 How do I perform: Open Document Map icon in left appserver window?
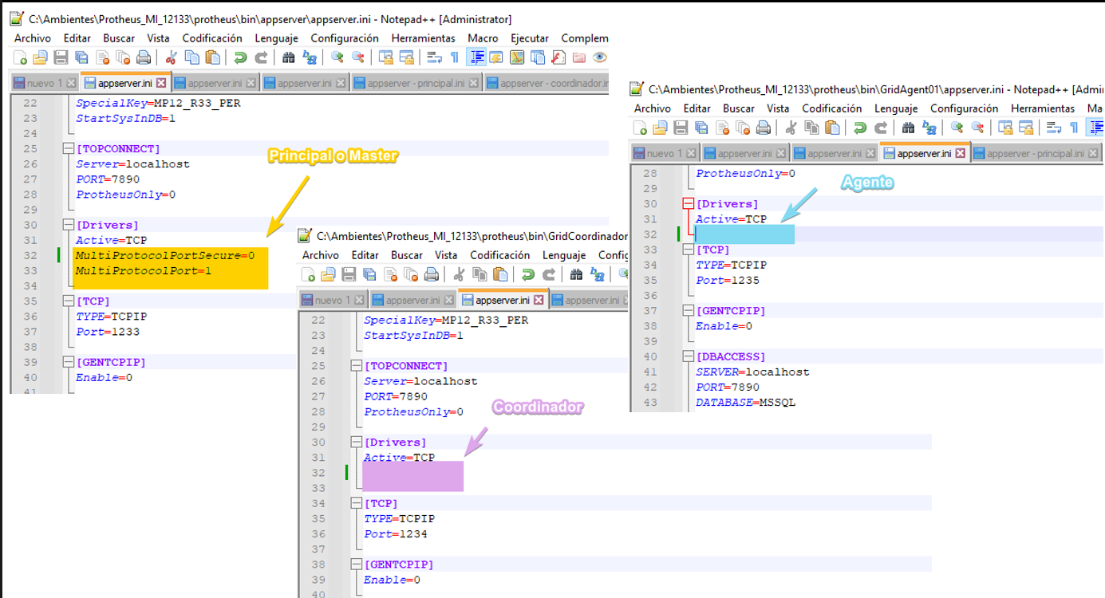(517, 57)
